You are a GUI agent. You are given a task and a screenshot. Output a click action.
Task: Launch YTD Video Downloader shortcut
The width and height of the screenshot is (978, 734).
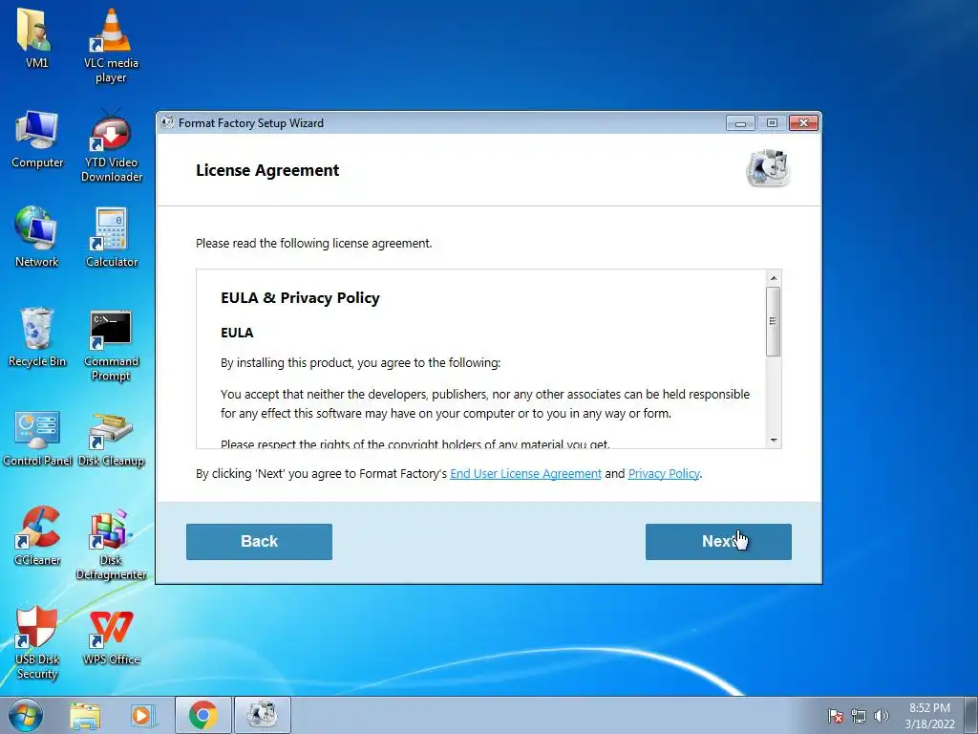[x=112, y=145]
